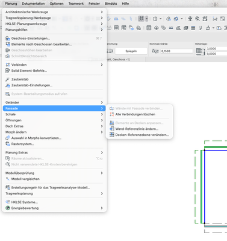Expand the Geländer submenu
The width and height of the screenshot is (227, 241).
click(54, 103)
